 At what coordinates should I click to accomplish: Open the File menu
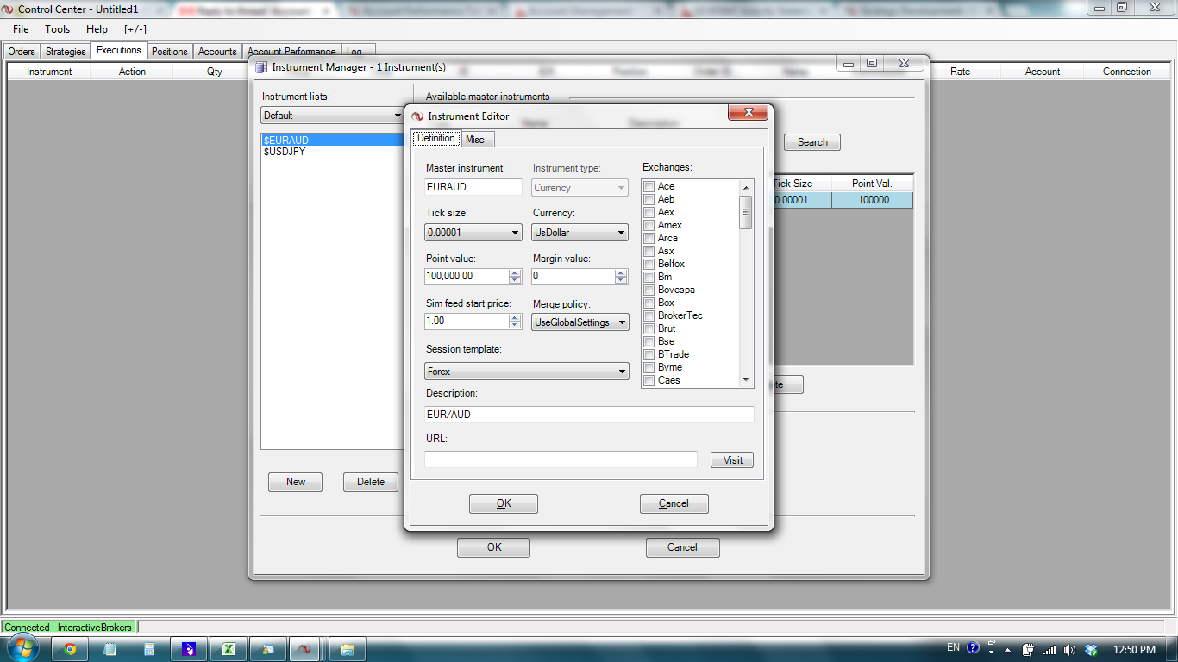21,29
